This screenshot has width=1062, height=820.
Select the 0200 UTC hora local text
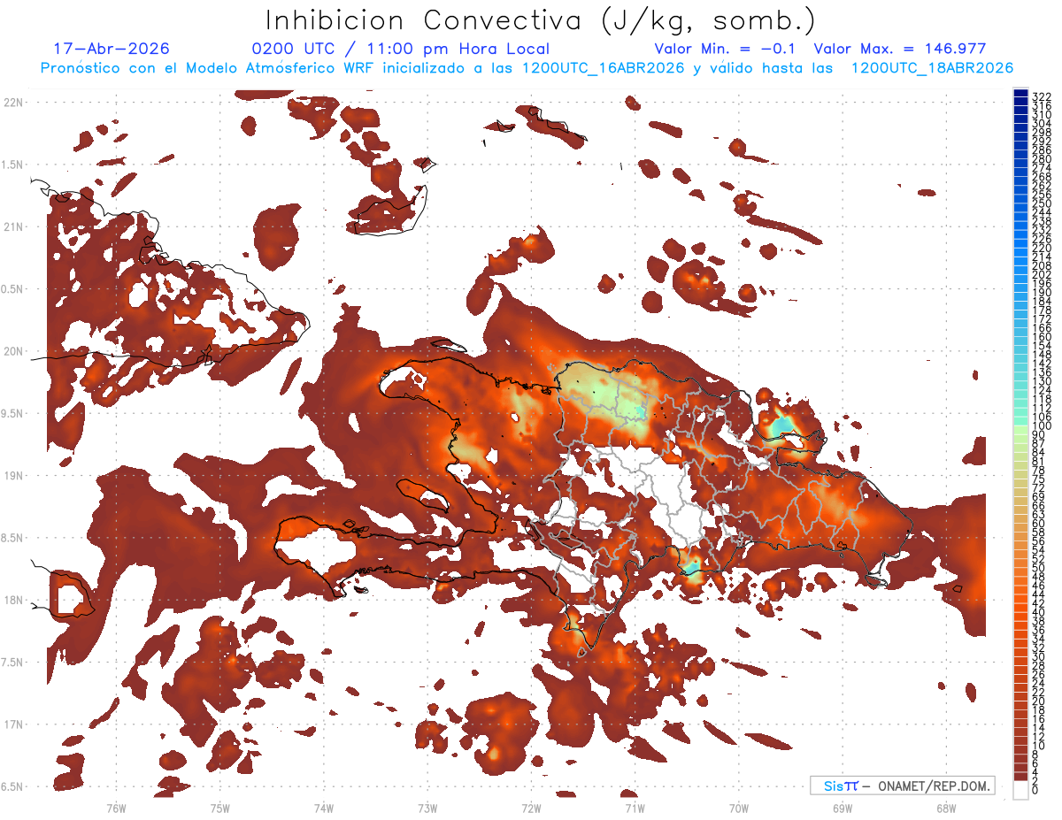tap(400, 49)
